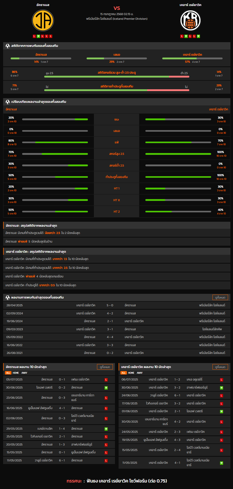Click KR 100% สกอร์สูง 2.5 value
233x489 pixels.
pyautogui.click(x=221, y=152)
